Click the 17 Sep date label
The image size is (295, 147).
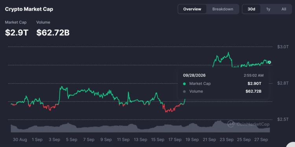(175, 140)
